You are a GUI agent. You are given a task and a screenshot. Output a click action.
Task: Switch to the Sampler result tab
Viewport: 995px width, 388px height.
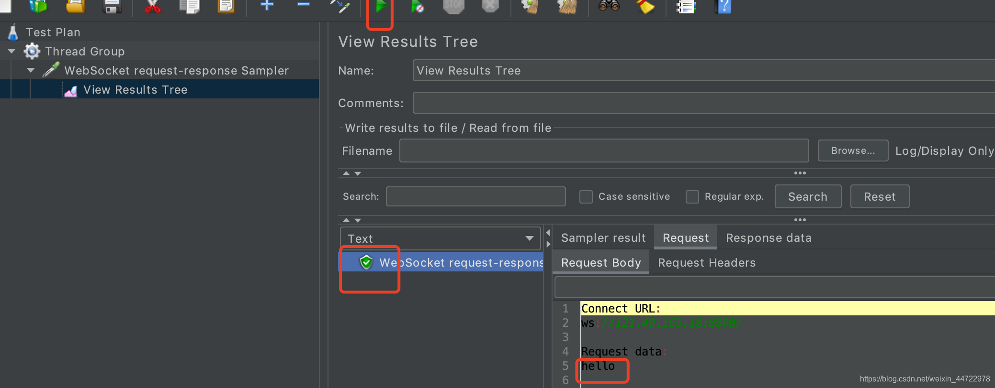point(603,237)
